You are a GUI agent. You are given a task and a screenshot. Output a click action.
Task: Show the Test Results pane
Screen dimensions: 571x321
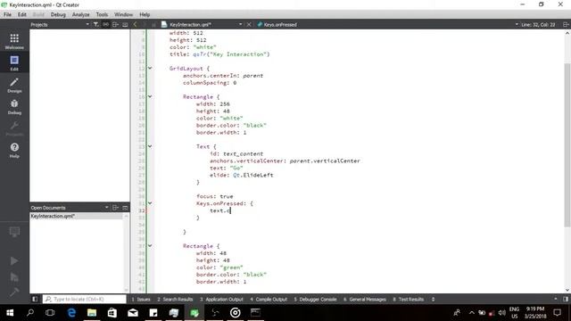409,300
